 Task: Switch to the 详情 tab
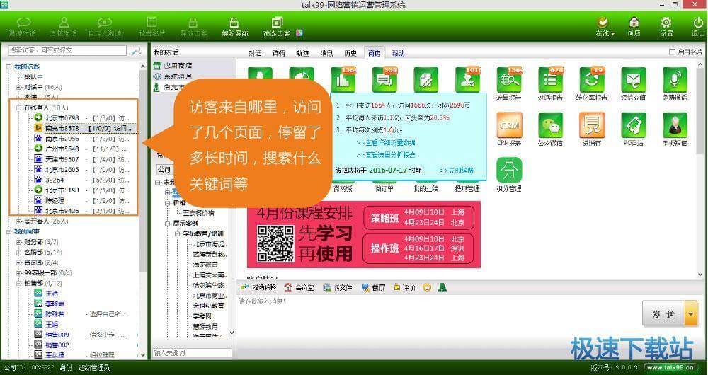pos(279,53)
